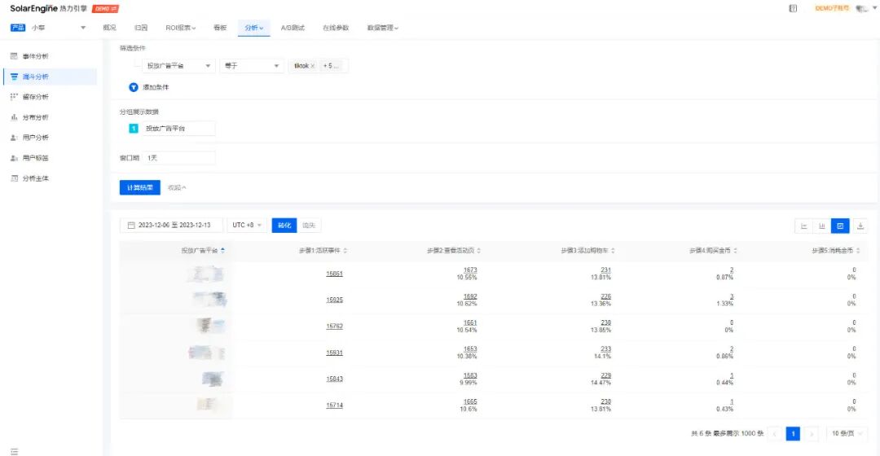Download the results table
Image resolution: width=880 pixels, height=456 pixels.
click(x=860, y=226)
